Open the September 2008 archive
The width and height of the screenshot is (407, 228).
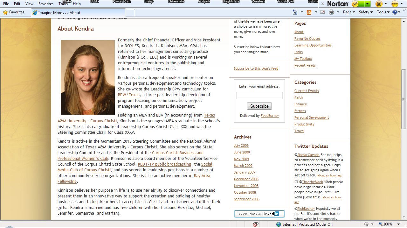point(247,199)
